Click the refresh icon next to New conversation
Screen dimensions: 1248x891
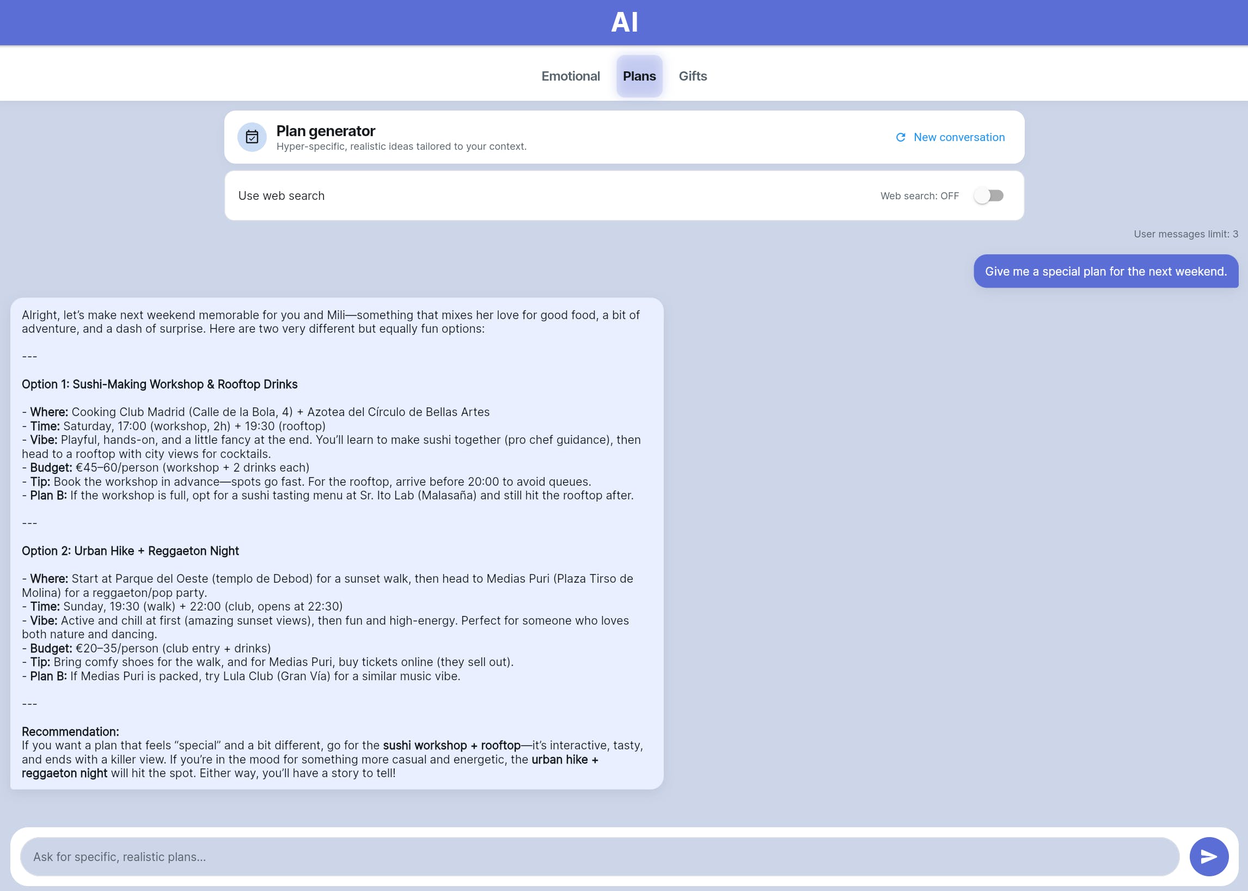[900, 137]
